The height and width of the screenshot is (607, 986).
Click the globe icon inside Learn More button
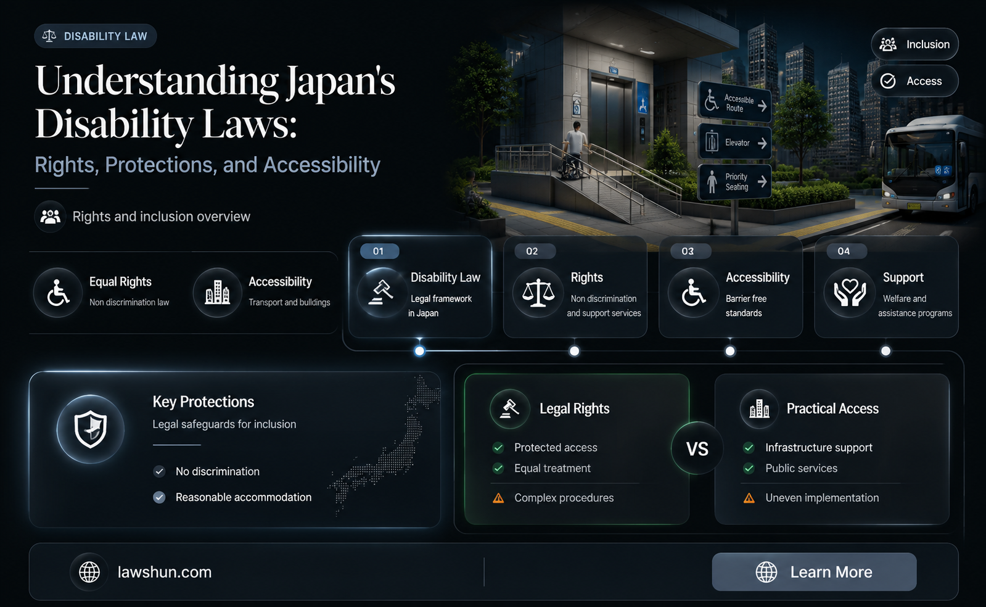pos(766,572)
